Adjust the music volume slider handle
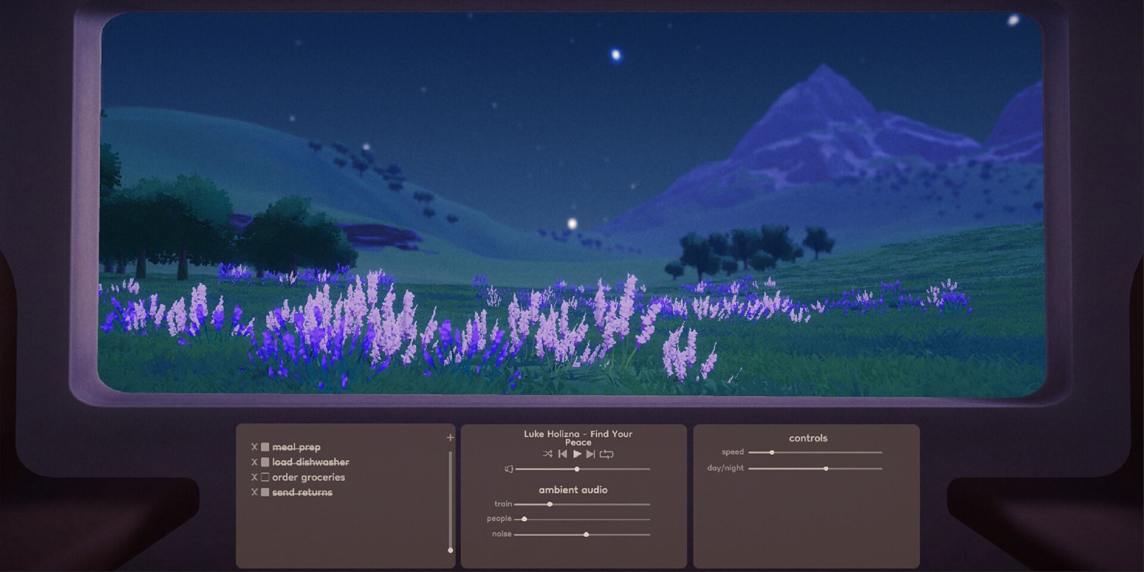1144x572 pixels. pyautogui.click(x=577, y=469)
